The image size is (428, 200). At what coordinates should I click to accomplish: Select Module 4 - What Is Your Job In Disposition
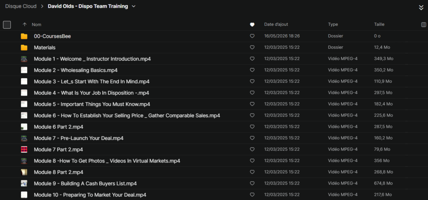[x=92, y=93]
